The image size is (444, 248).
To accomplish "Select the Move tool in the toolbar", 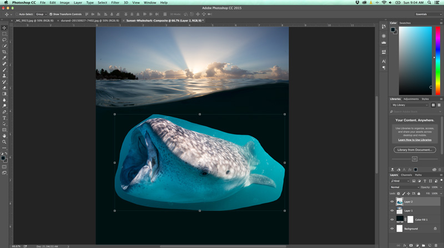I will [4, 28].
